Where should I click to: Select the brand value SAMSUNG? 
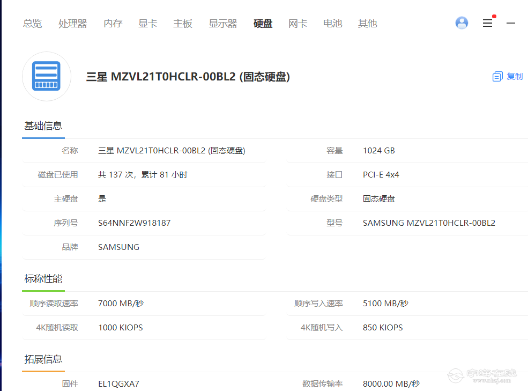(x=118, y=247)
